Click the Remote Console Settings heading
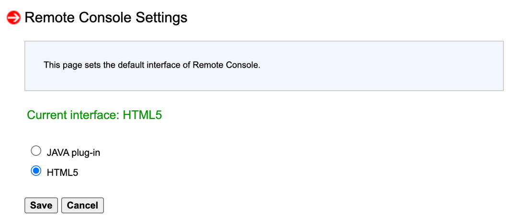 pyautogui.click(x=106, y=17)
